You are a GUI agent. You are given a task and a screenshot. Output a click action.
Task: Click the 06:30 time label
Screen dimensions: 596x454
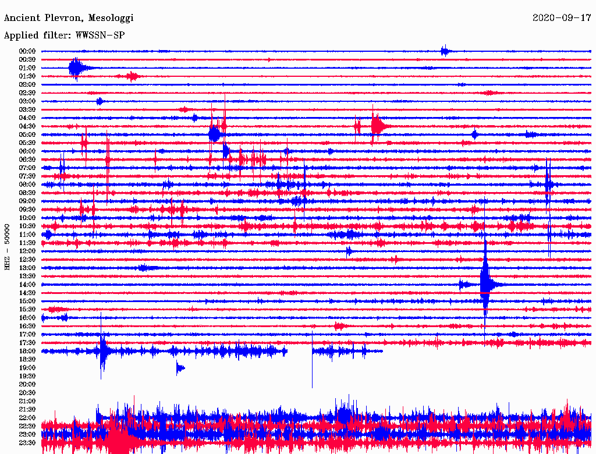27,159
